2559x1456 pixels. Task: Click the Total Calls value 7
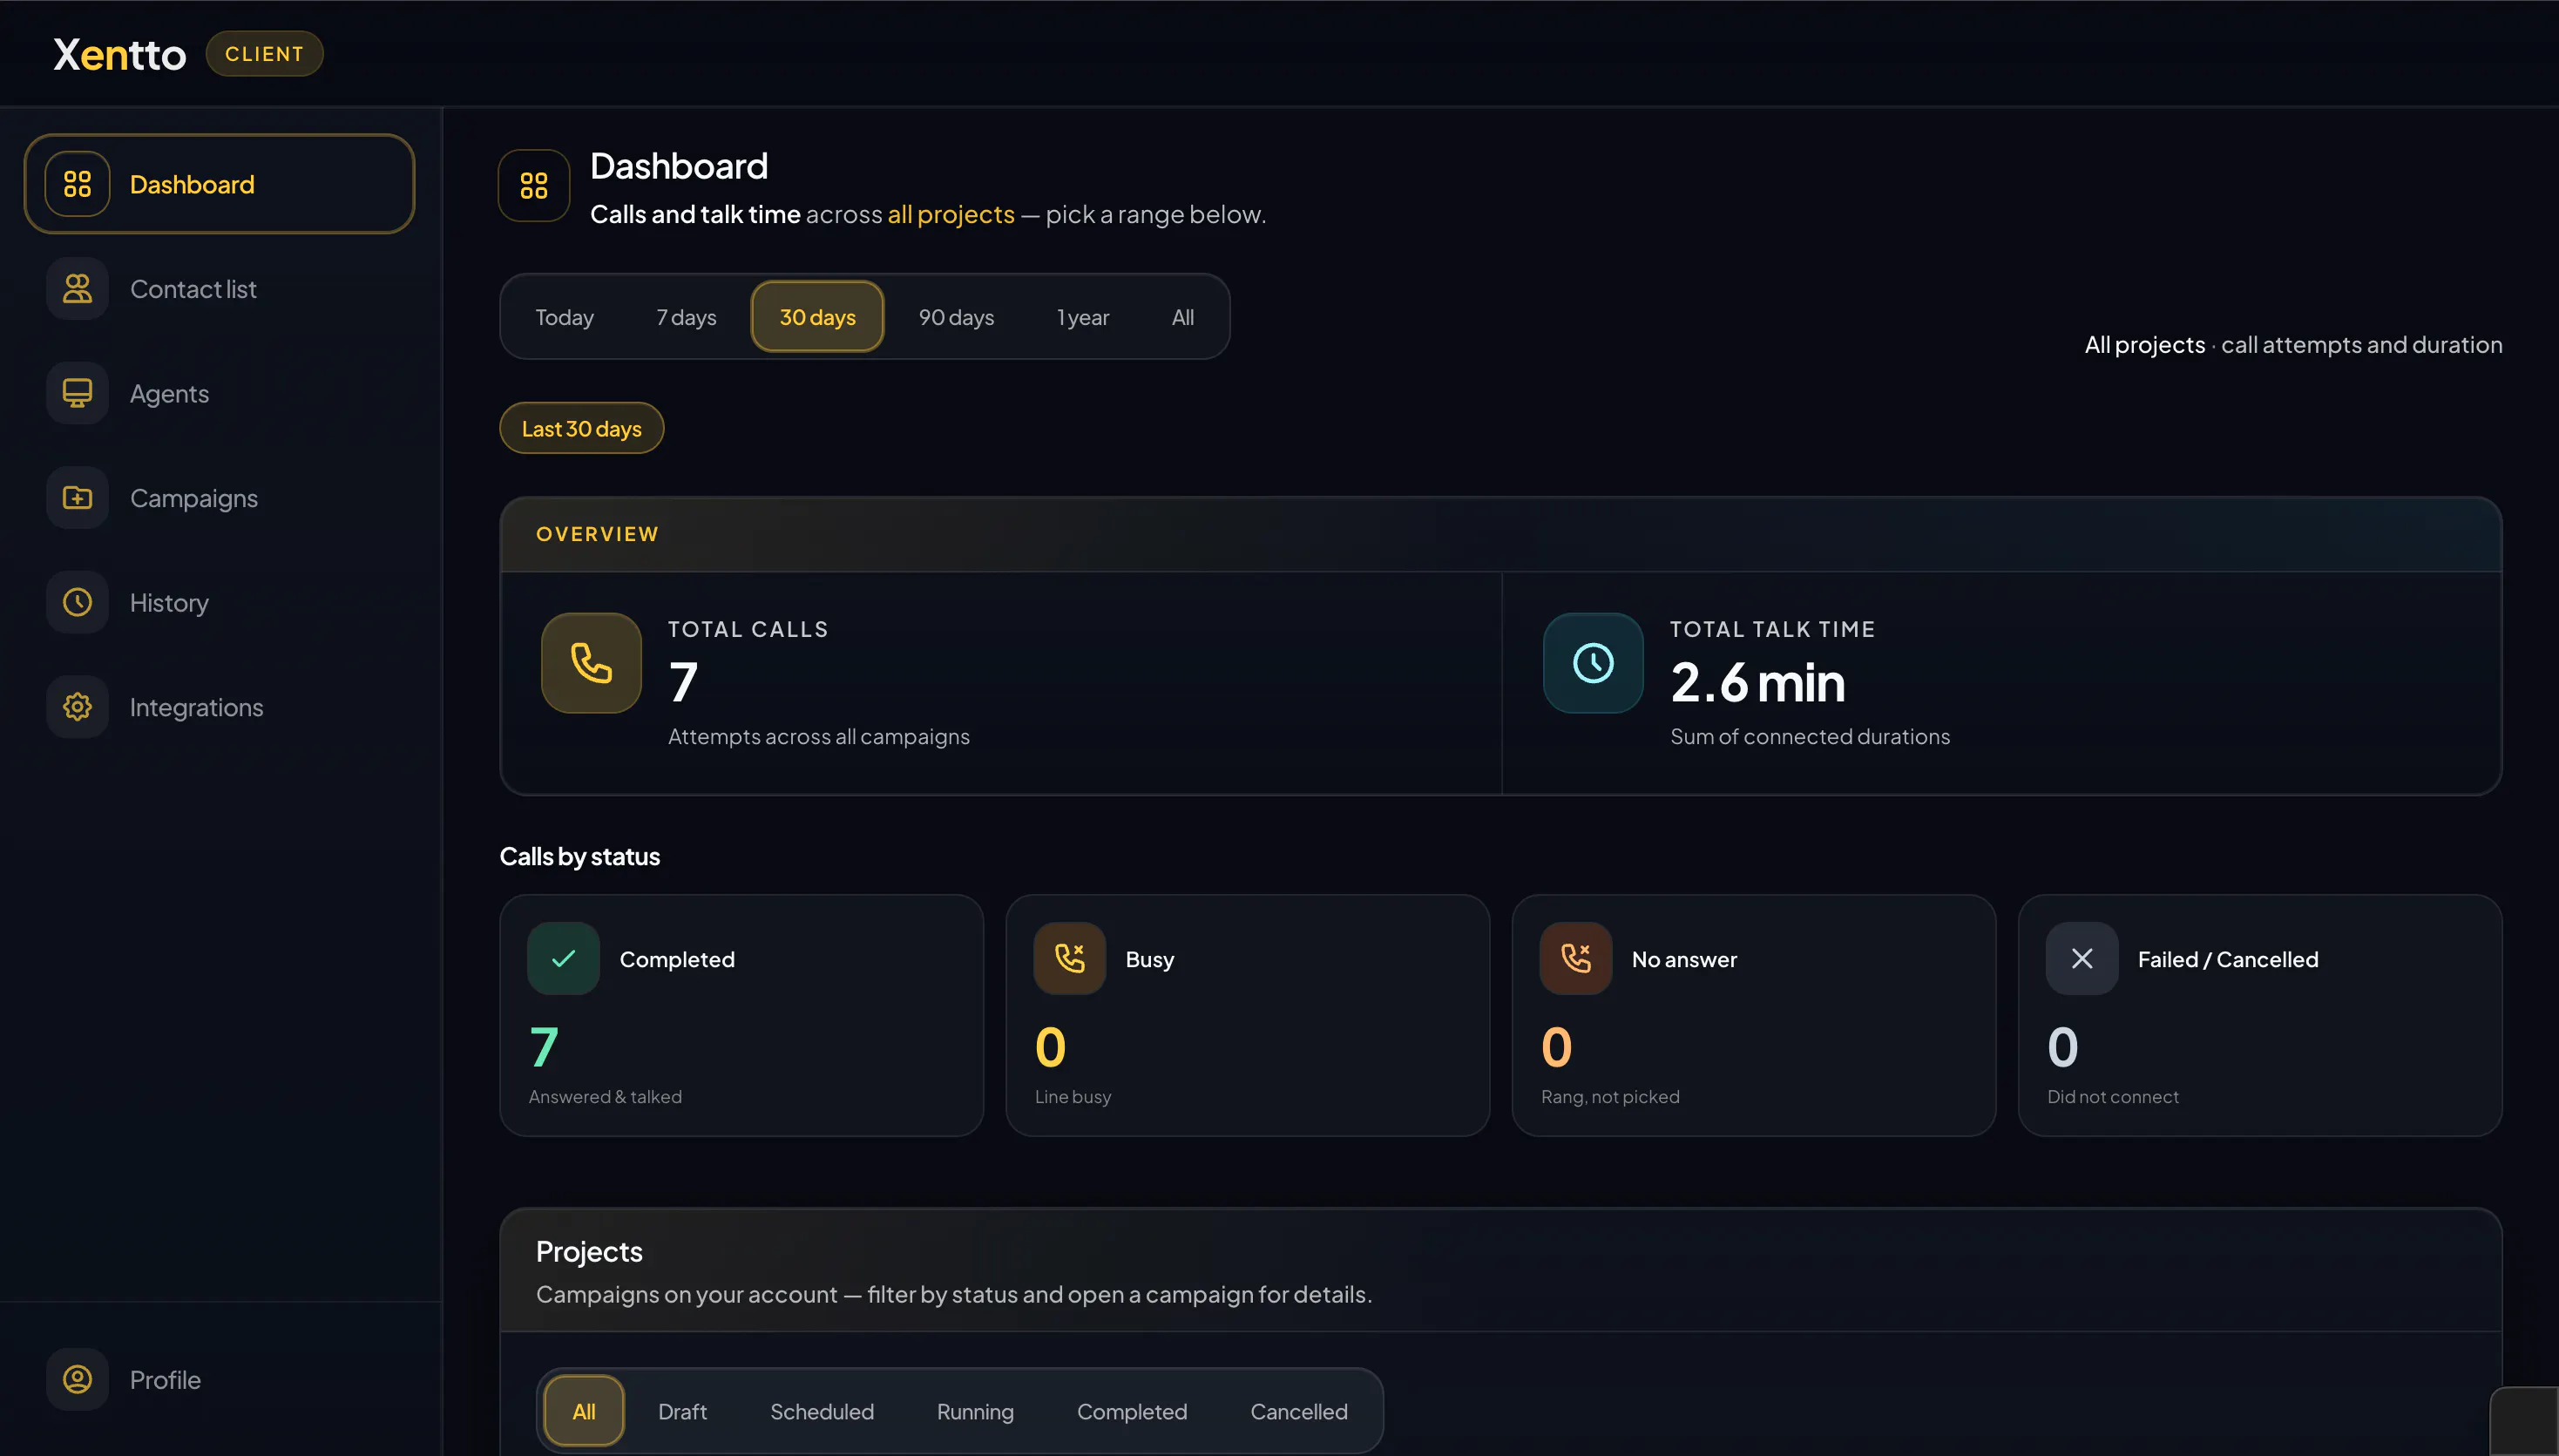683,682
